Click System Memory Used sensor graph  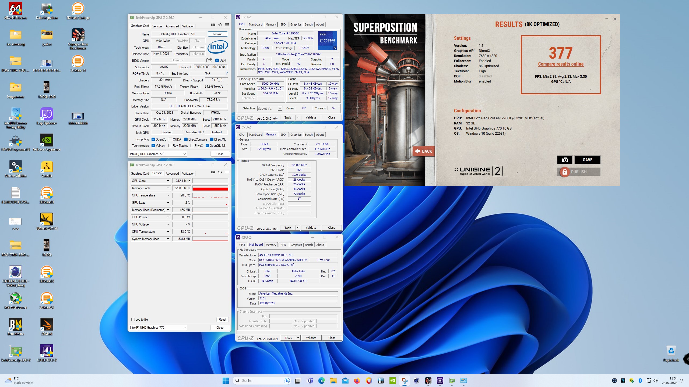point(210,239)
